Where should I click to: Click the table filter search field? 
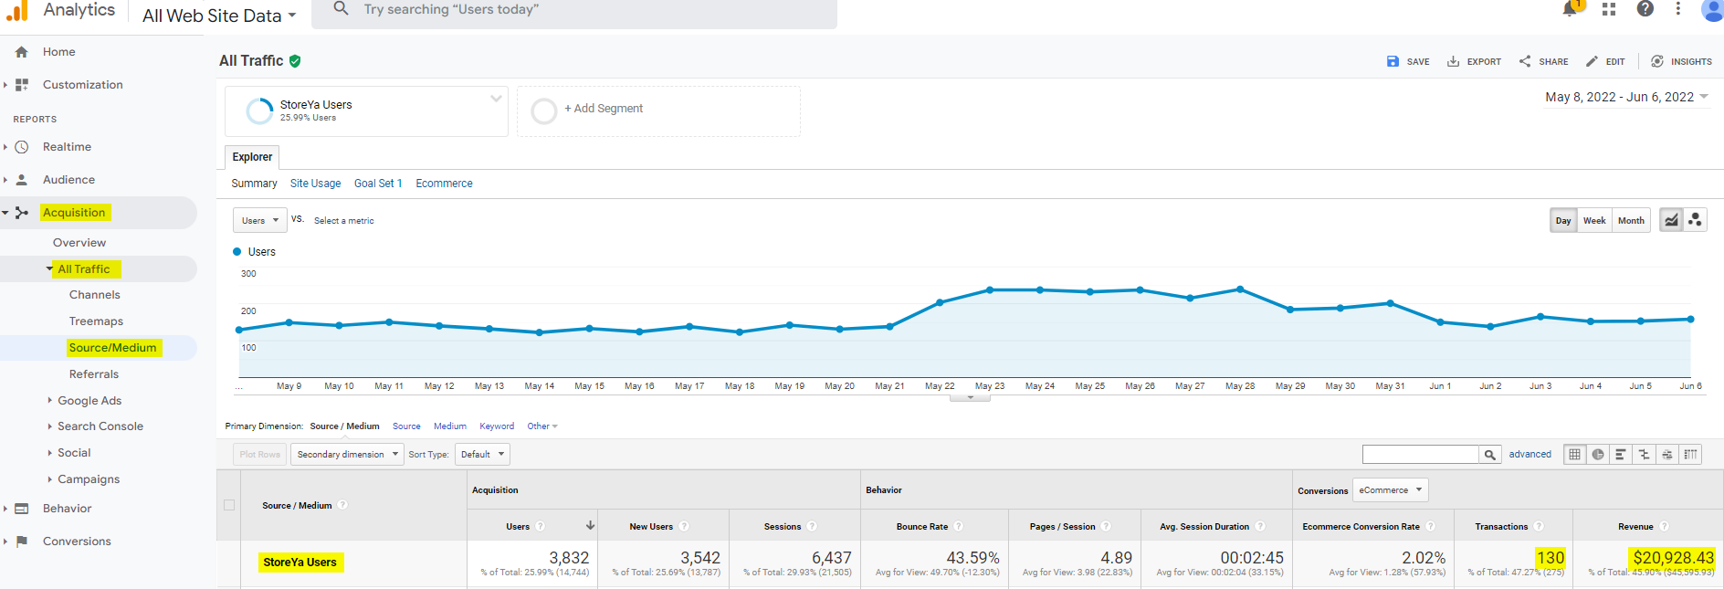1420,454
